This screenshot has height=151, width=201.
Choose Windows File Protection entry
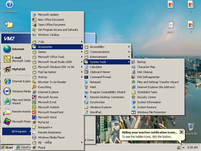tap(158, 112)
